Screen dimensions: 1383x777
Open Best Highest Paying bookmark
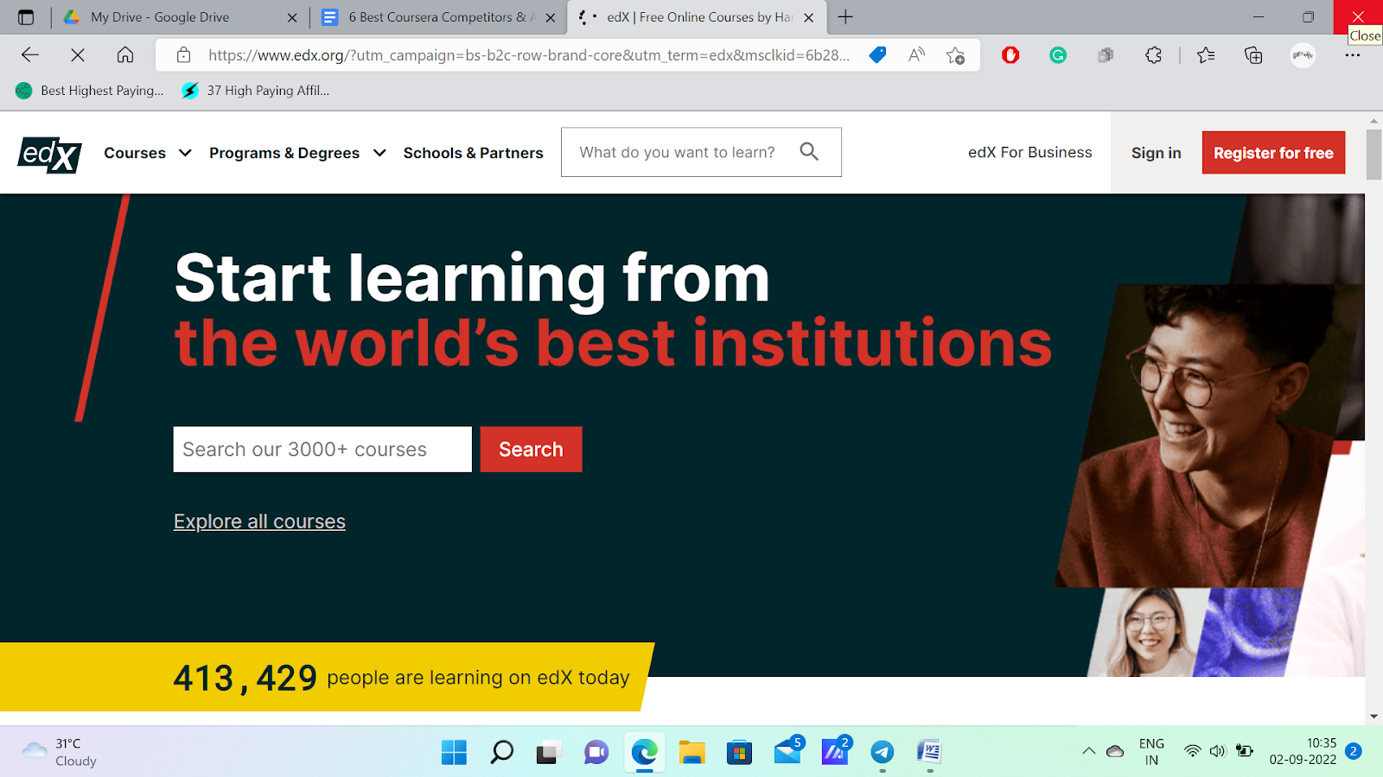pyautogui.click(x=90, y=91)
